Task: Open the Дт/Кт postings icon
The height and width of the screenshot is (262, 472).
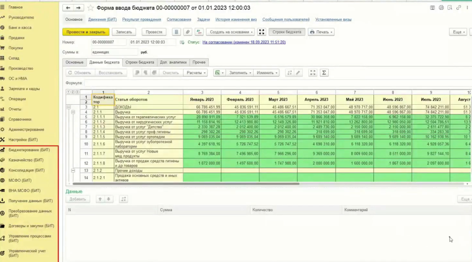Action: pyautogui.click(x=199, y=32)
